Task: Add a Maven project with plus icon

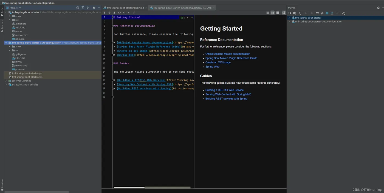Action: (x=306, y=13)
